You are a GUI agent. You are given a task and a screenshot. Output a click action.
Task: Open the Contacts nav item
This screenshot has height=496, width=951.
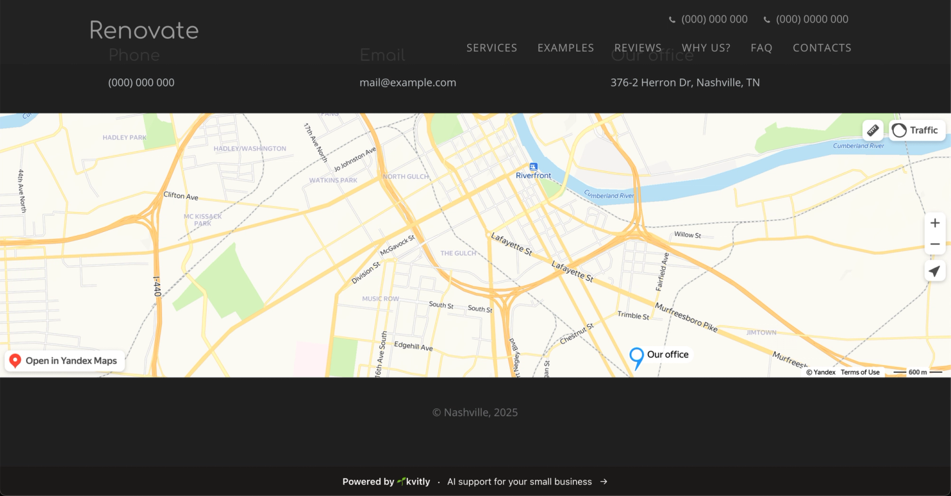click(x=822, y=48)
